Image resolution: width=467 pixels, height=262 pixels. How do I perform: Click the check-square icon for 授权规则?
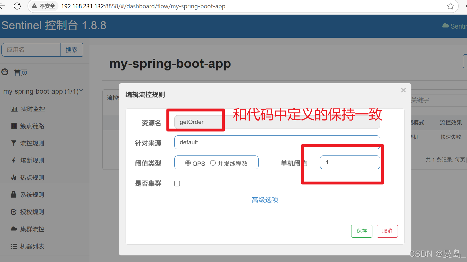pyautogui.click(x=14, y=212)
